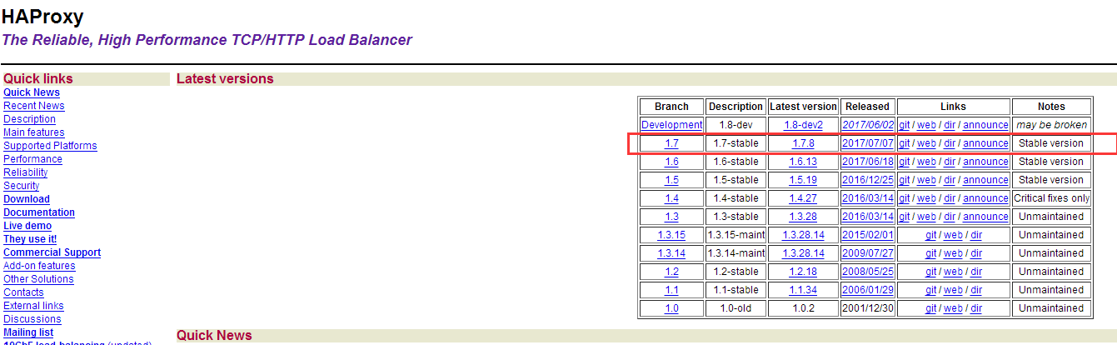Open the announce link for 1.3-stable row
This screenshot has width=1117, height=345.
pyautogui.click(x=985, y=217)
